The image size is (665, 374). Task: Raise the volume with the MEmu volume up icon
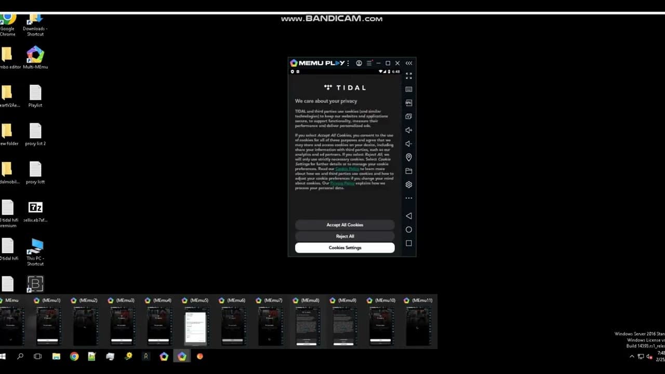(x=409, y=130)
